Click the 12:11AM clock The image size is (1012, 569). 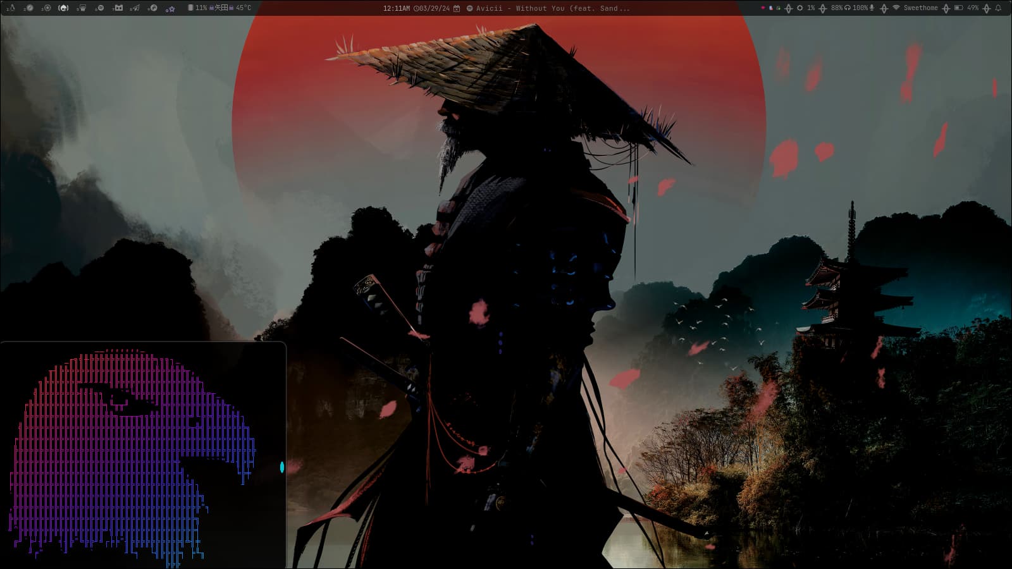(397, 8)
